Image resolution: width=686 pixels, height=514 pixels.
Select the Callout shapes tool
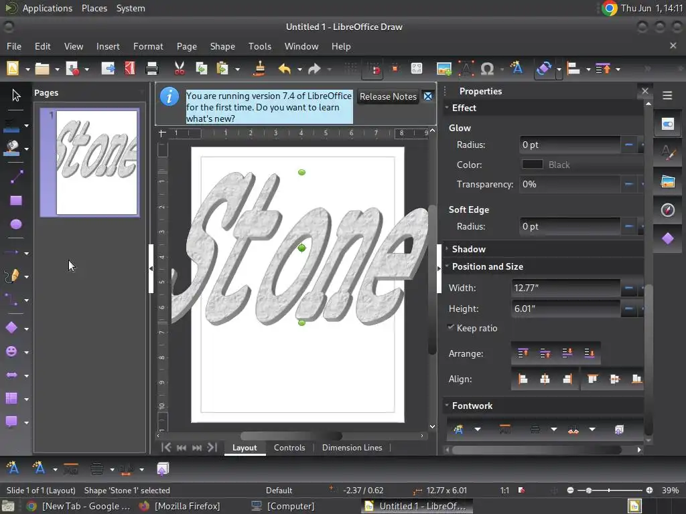pos(12,422)
